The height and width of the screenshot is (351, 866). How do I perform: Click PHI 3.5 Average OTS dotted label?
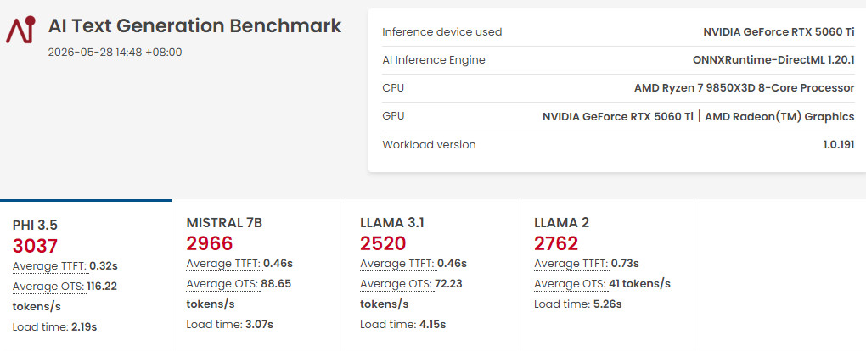click(x=49, y=287)
